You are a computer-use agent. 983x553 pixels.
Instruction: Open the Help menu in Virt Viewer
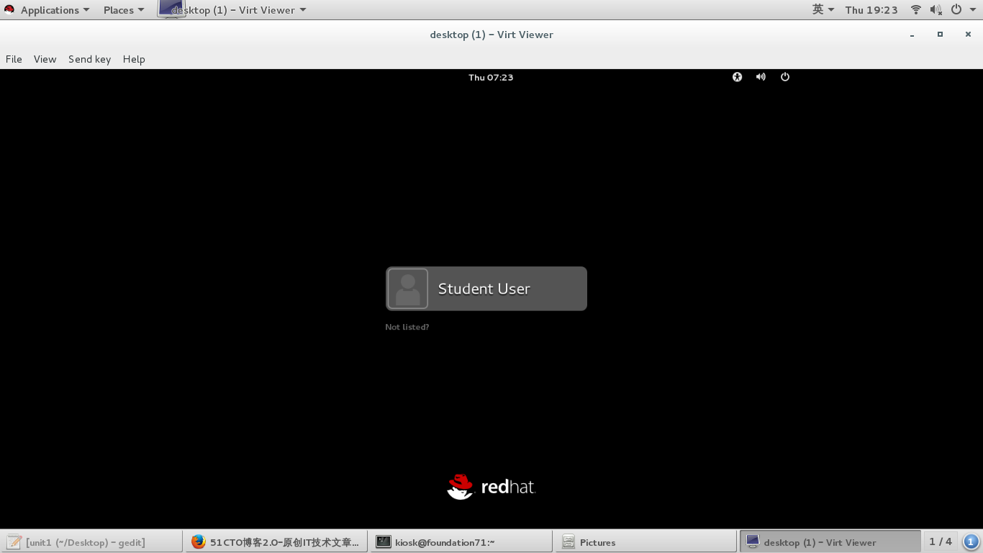134,59
